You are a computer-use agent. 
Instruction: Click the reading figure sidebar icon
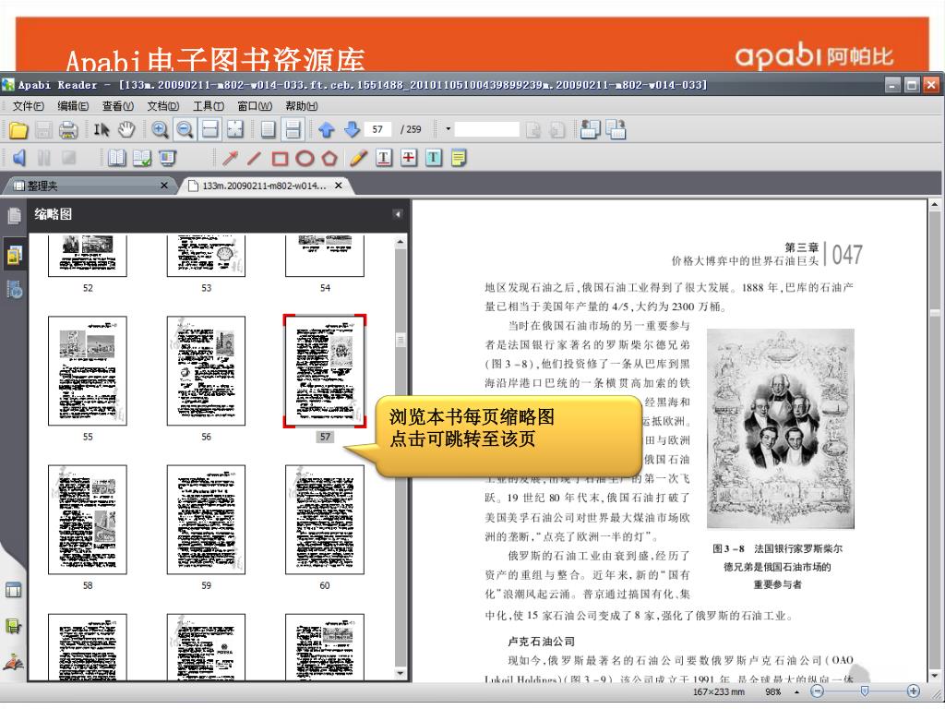coord(13,662)
